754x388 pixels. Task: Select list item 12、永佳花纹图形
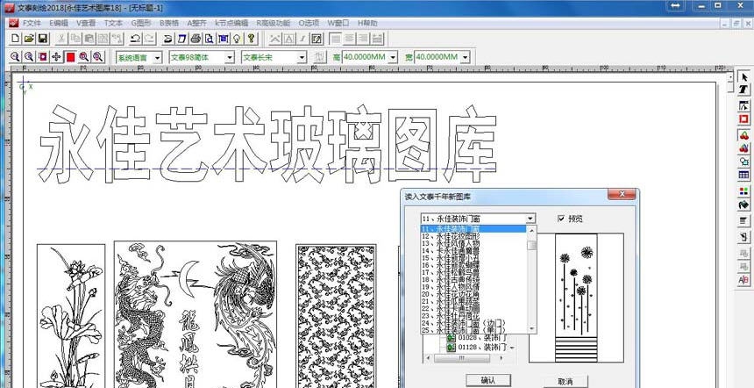coord(474,236)
